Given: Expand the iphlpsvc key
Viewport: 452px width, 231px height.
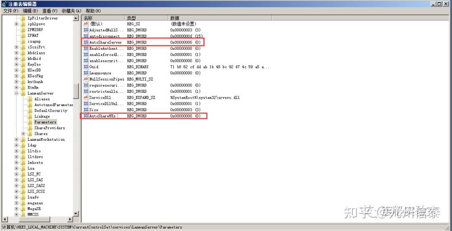Looking at the screenshot, I should 16,24.
